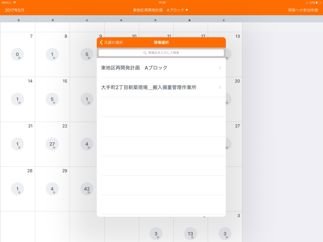Select date number 13

coord(237,36)
